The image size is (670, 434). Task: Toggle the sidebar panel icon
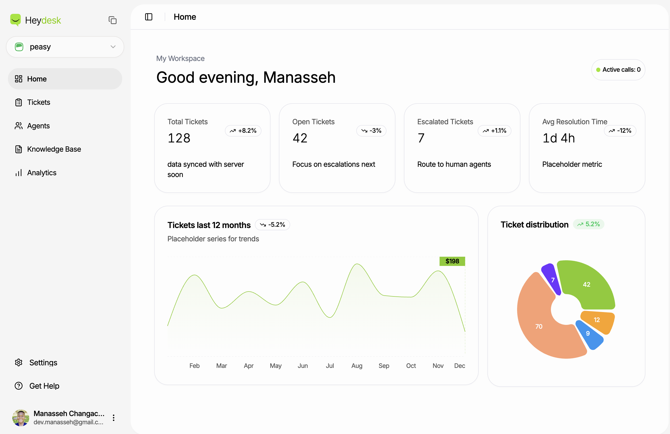tap(149, 17)
